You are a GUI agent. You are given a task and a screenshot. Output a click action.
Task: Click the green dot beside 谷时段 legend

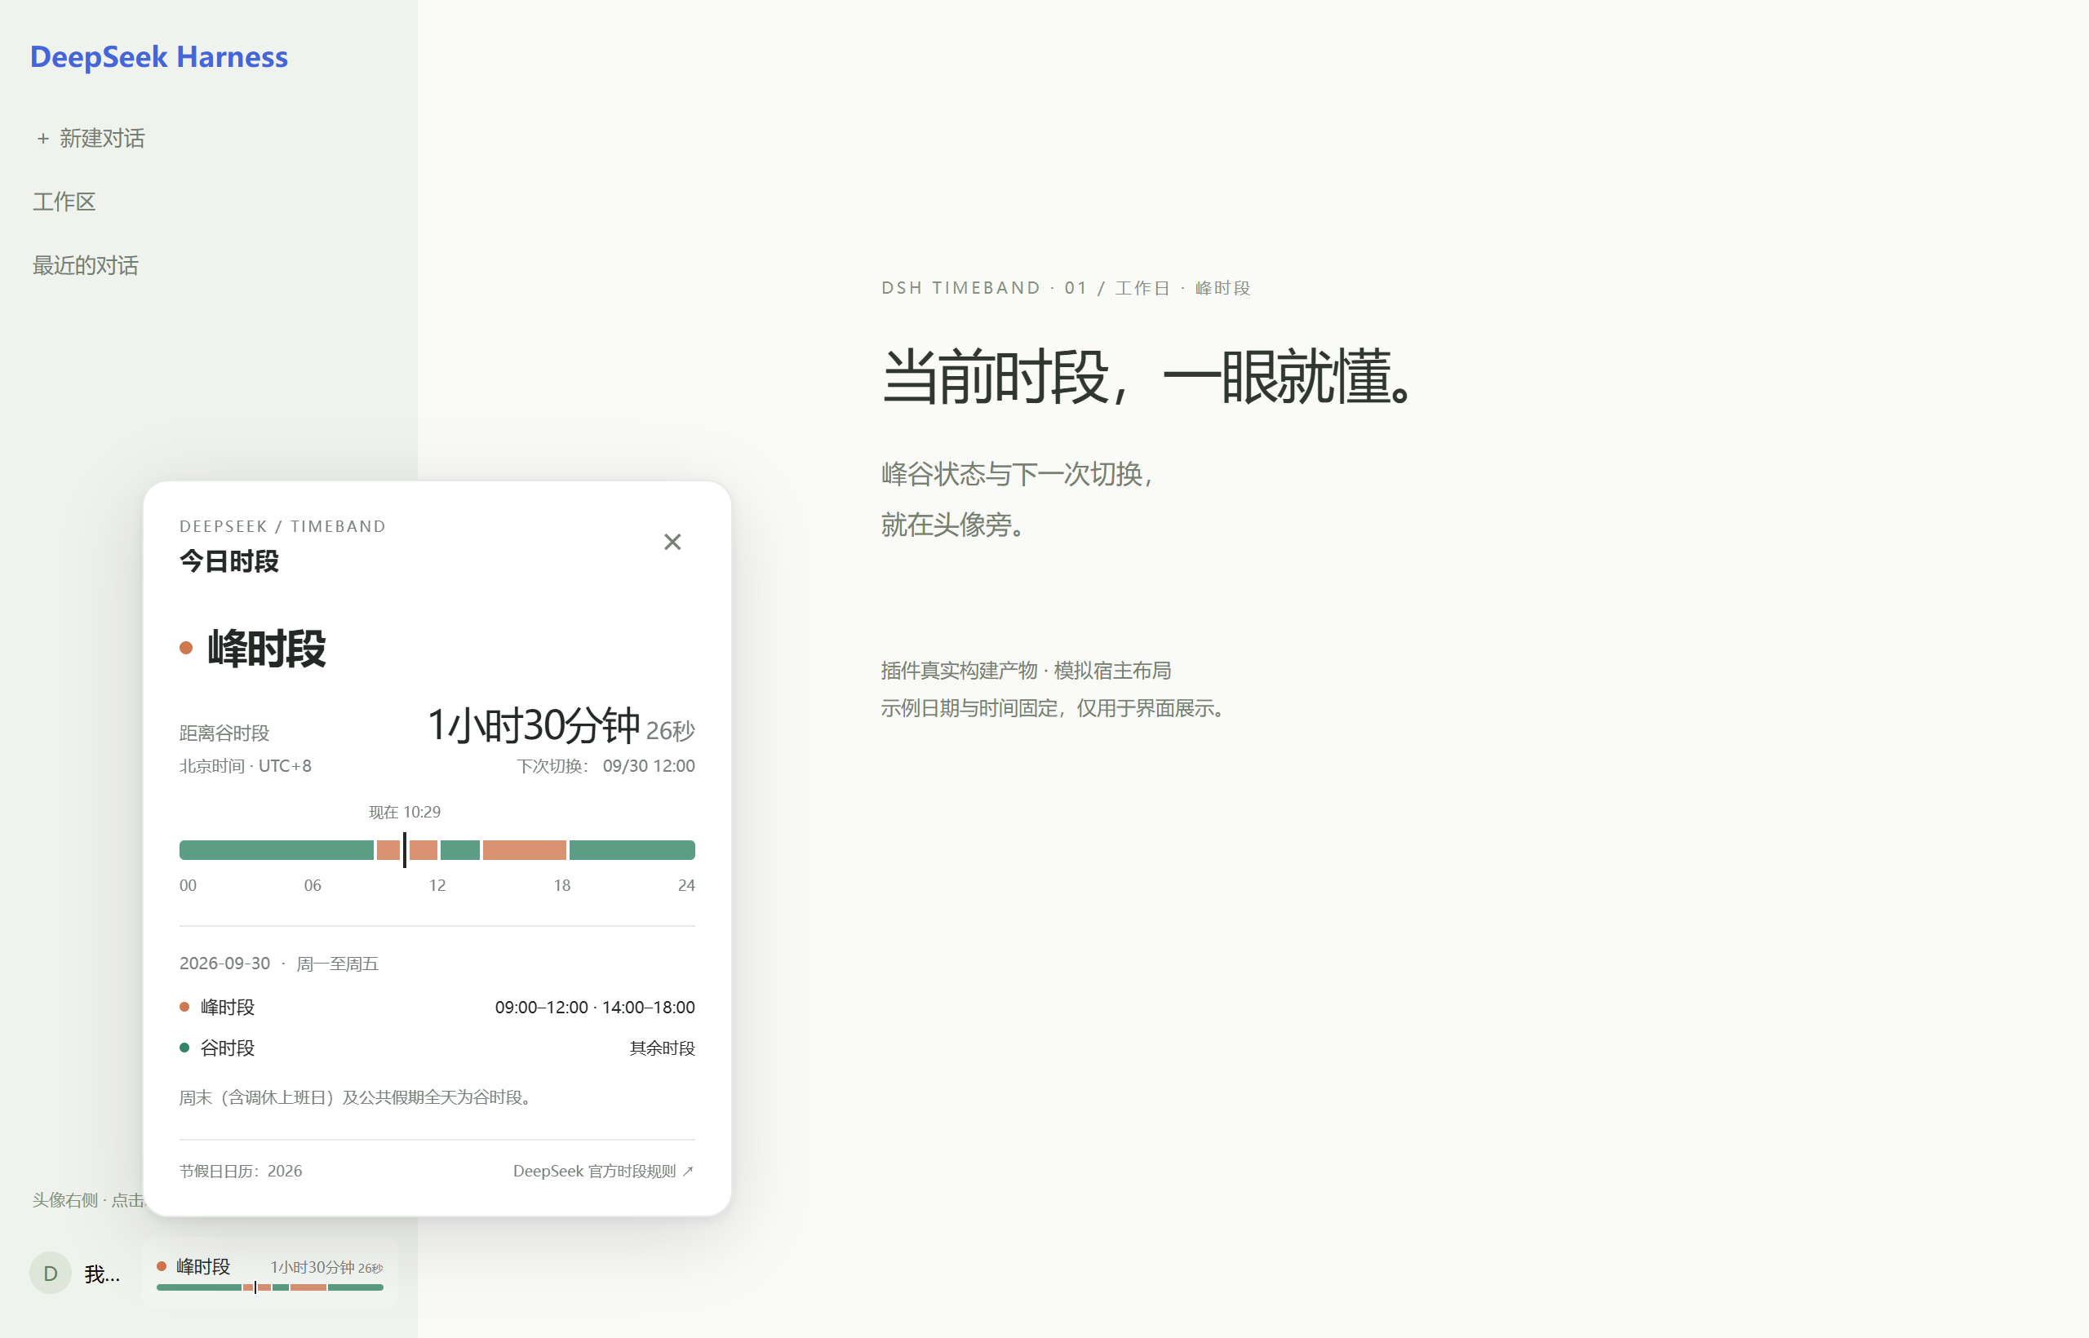coord(184,1048)
